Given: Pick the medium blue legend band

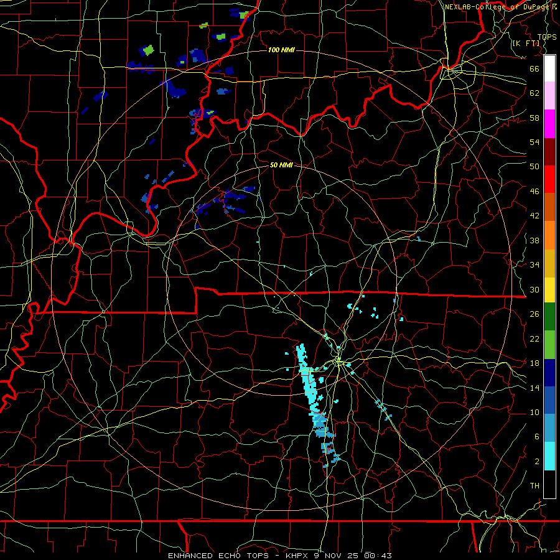Looking at the screenshot, I should tap(549, 400).
